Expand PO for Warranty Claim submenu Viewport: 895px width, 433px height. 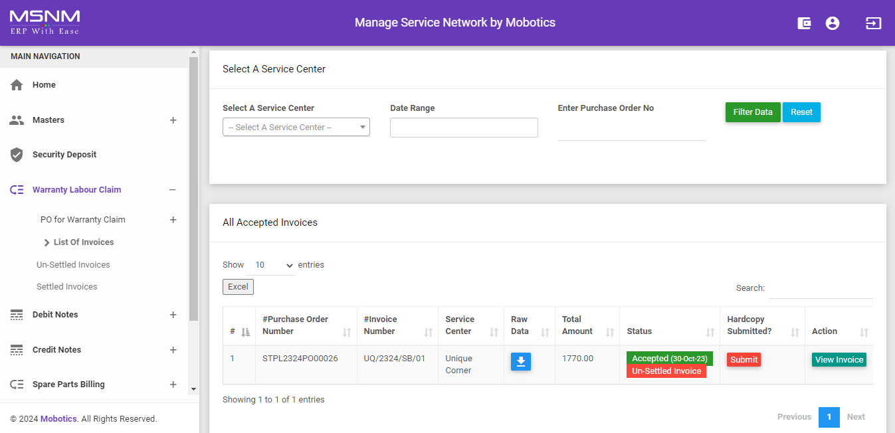(173, 220)
